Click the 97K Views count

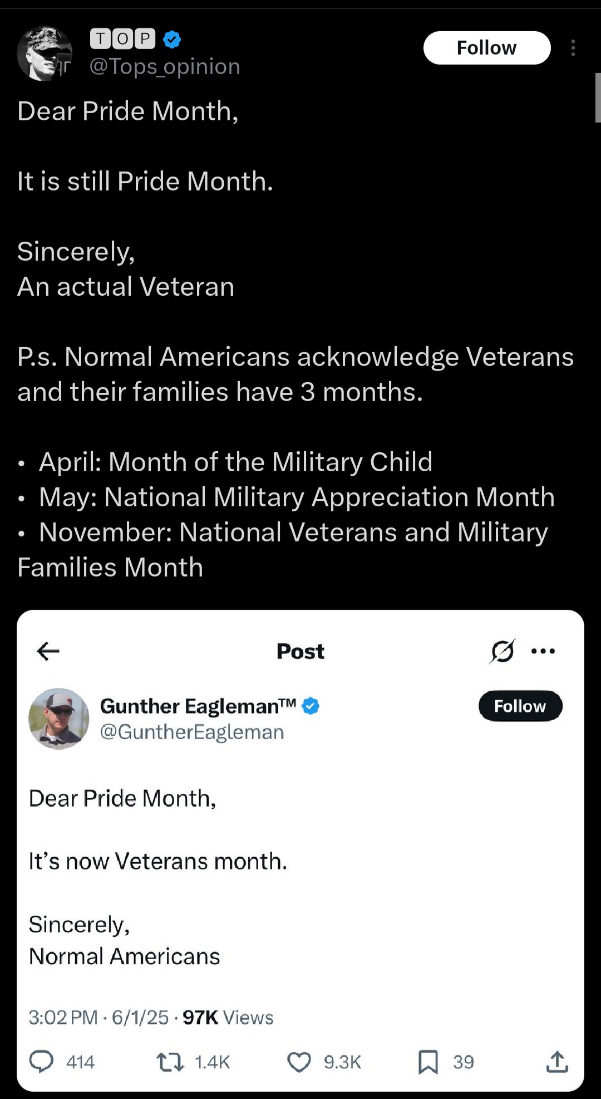[x=228, y=1018]
